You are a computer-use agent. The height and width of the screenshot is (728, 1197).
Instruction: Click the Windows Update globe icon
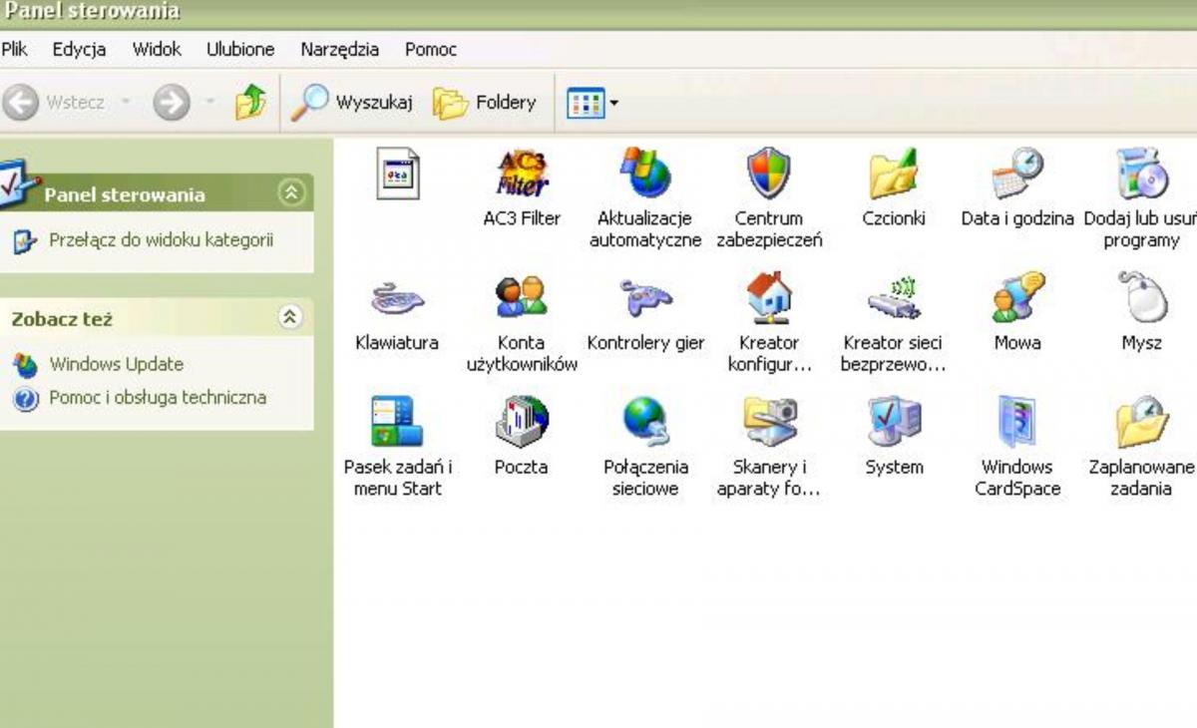pos(25,365)
